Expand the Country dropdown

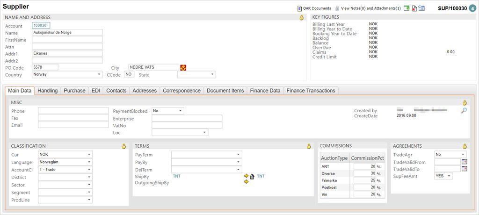[99, 74]
